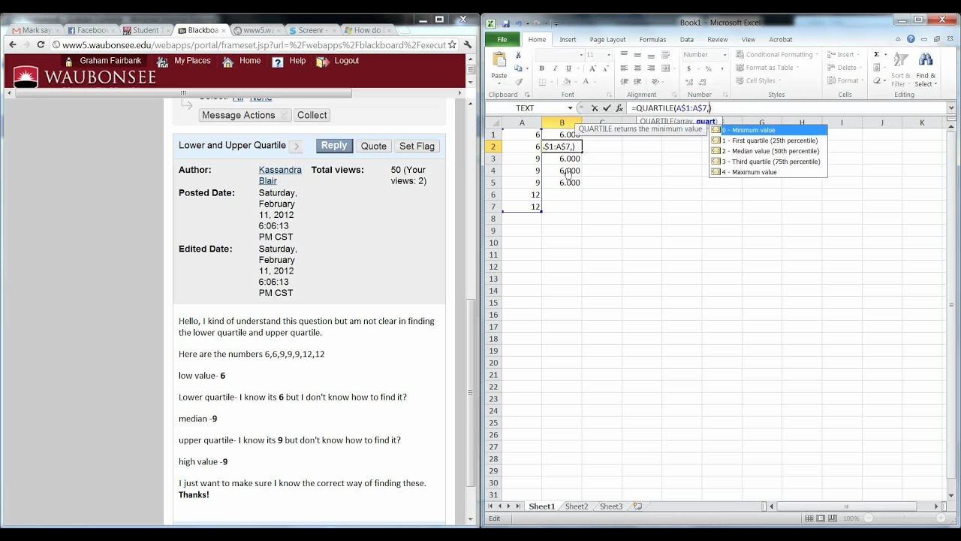Click the Increase Decimal icon
961x541 pixels.
click(x=688, y=81)
